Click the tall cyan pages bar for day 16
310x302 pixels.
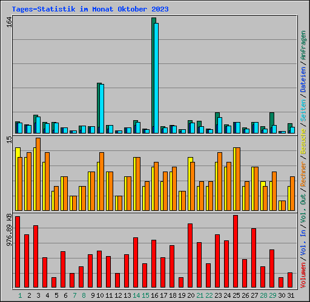(x=156, y=78)
